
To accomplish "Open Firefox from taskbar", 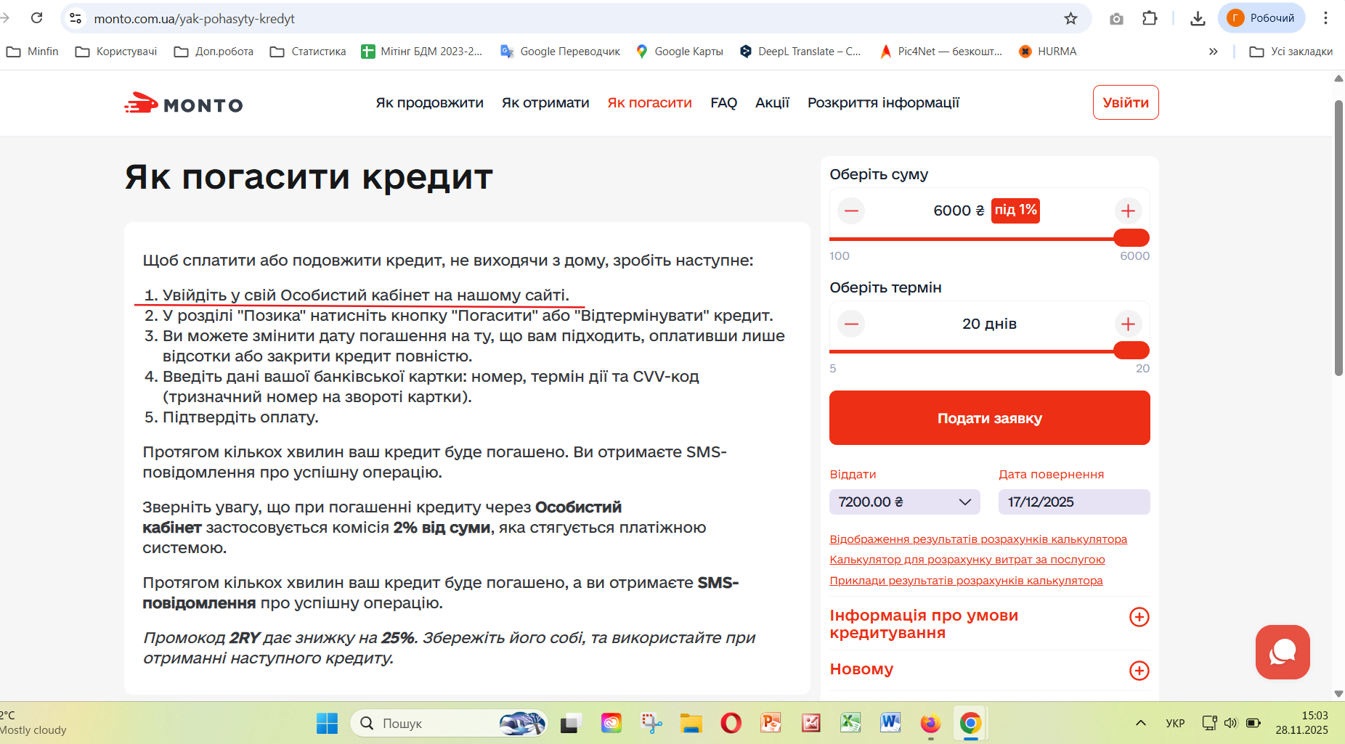I will coord(930,723).
